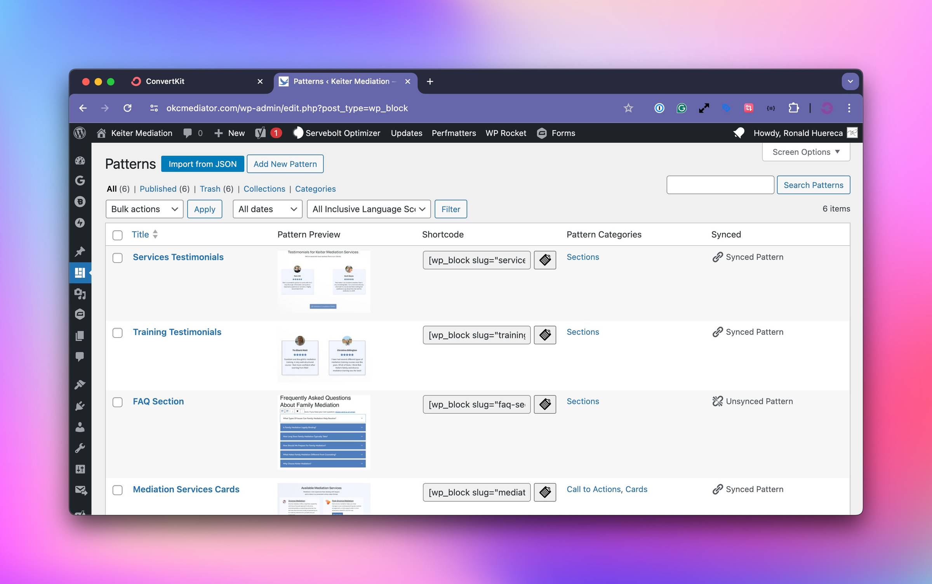932x584 pixels.
Task: Open the Appearance sidebar icon
Action: click(x=80, y=385)
